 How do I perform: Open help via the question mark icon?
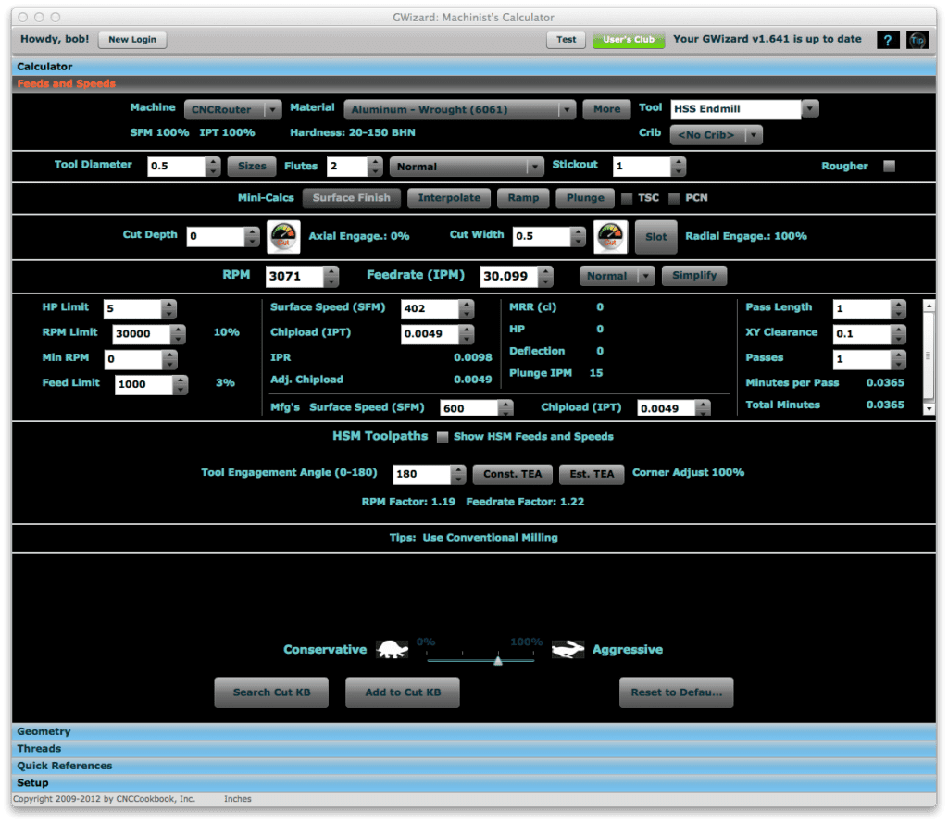tap(888, 40)
